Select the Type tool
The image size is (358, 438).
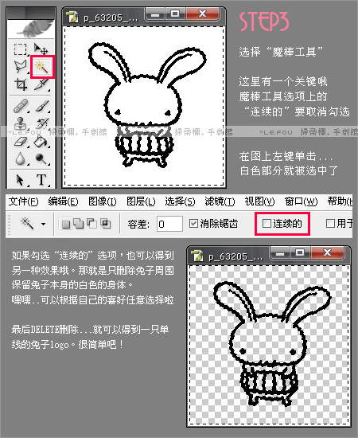click(x=41, y=180)
